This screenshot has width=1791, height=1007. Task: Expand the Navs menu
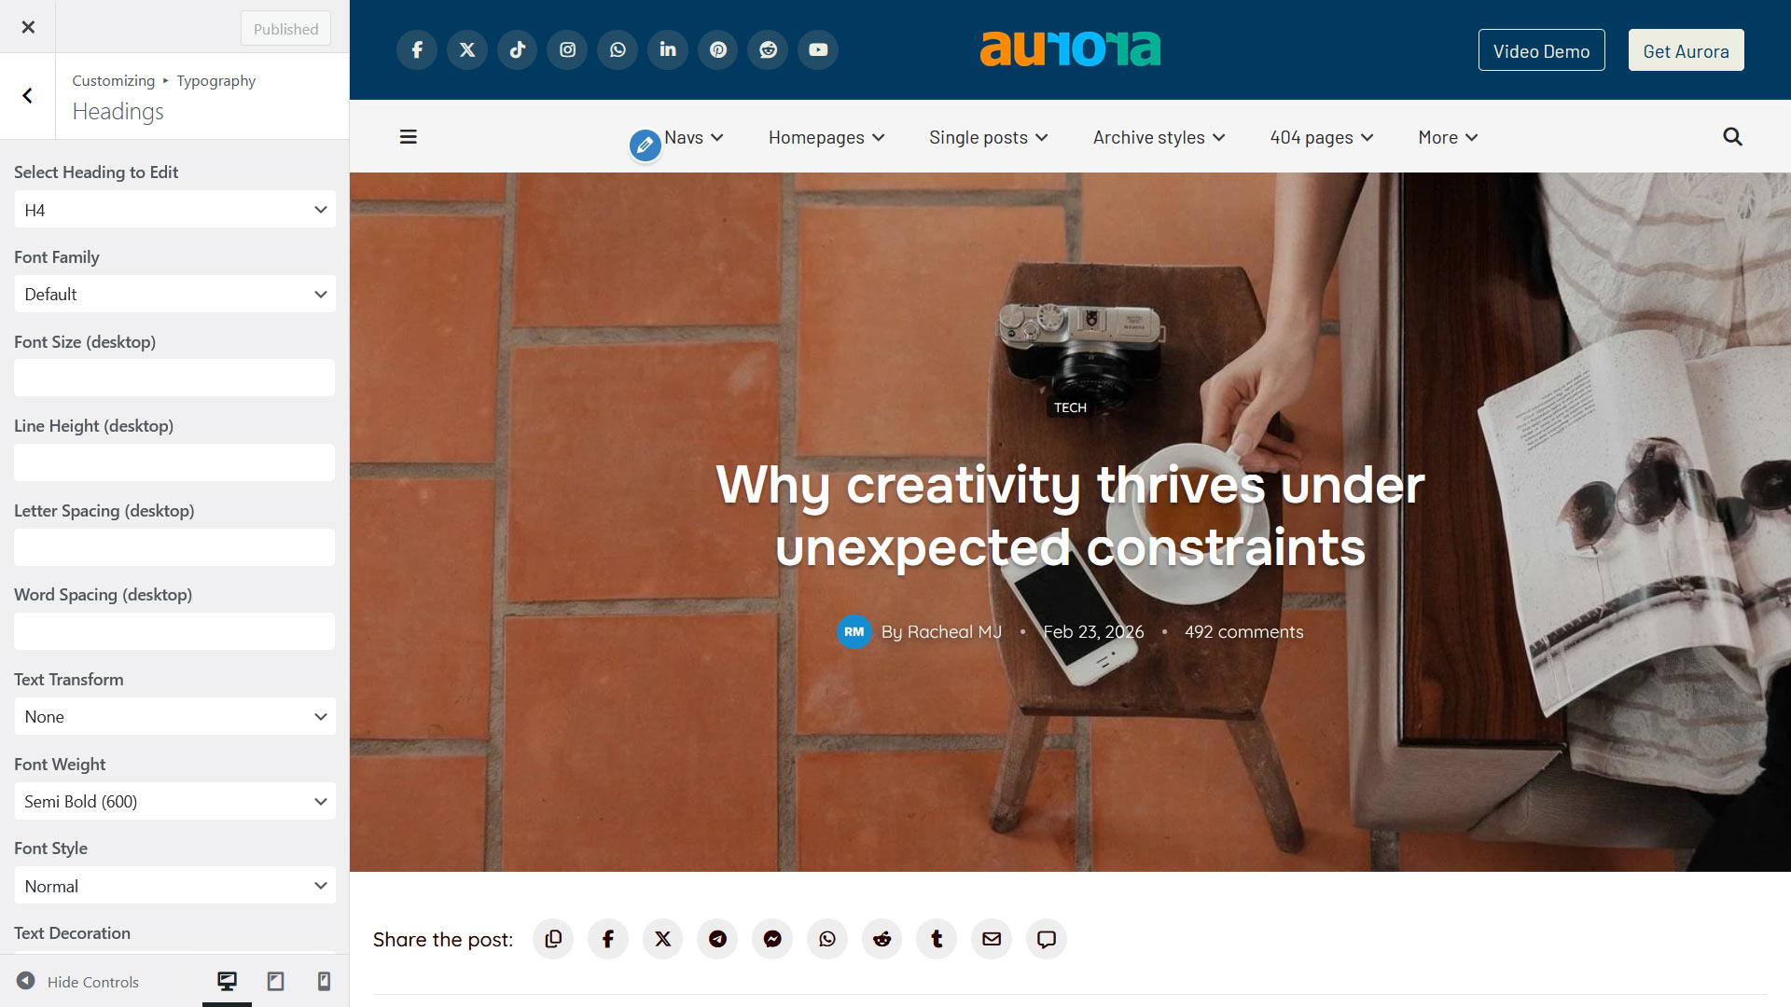694,137
